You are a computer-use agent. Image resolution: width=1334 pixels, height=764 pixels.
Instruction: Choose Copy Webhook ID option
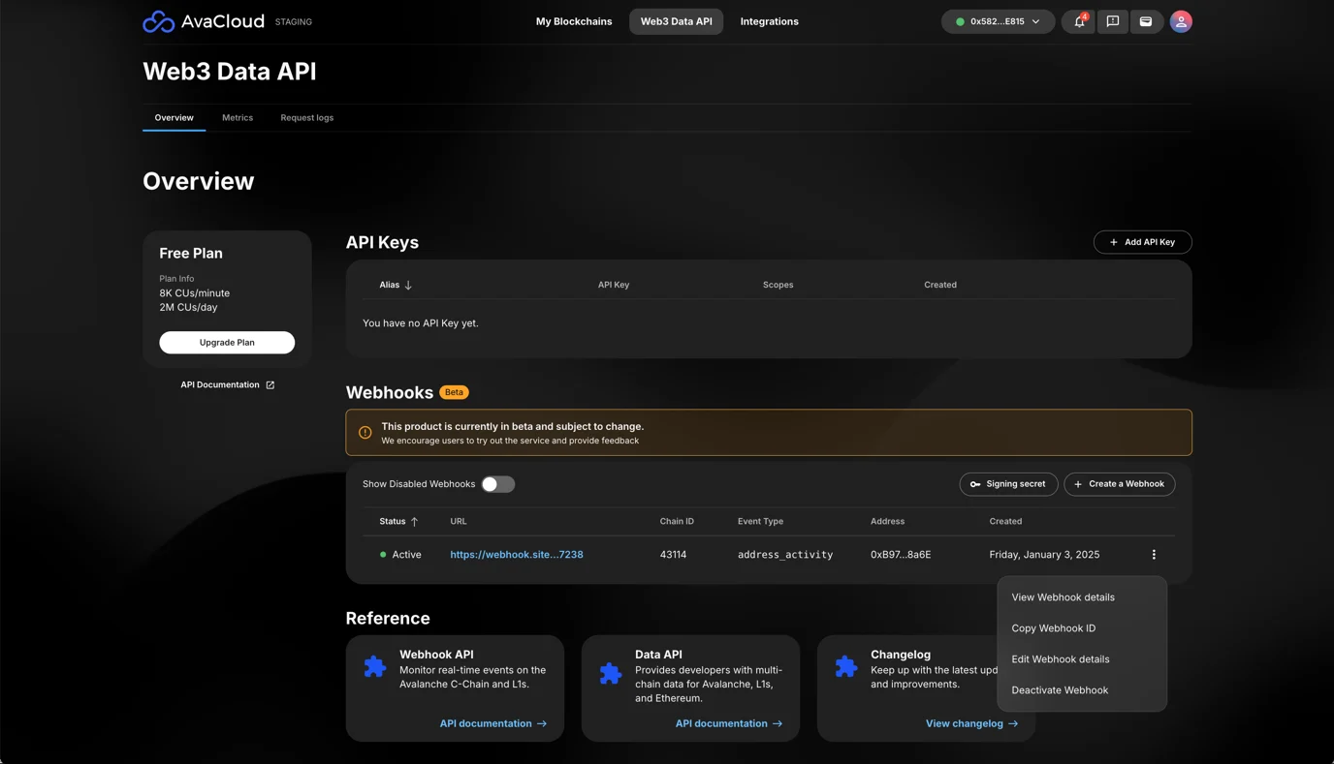click(x=1053, y=628)
